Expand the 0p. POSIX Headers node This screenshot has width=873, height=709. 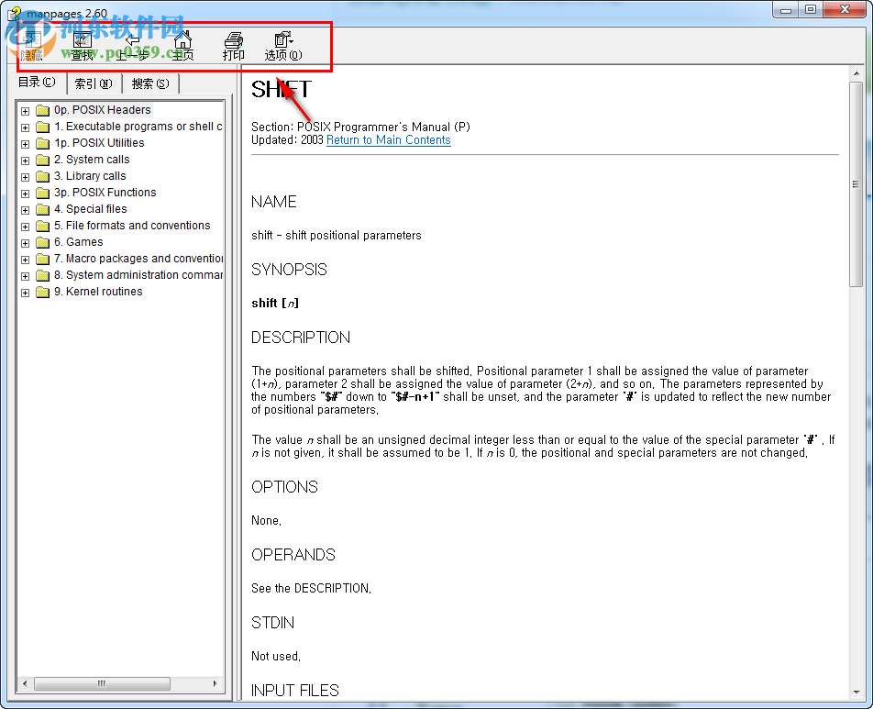(x=25, y=111)
